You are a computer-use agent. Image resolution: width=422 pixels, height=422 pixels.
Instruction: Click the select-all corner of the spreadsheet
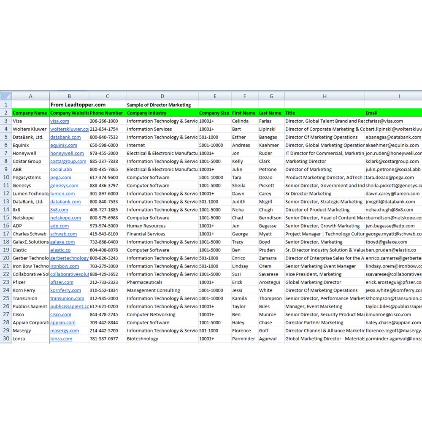pyautogui.click(x=6, y=96)
